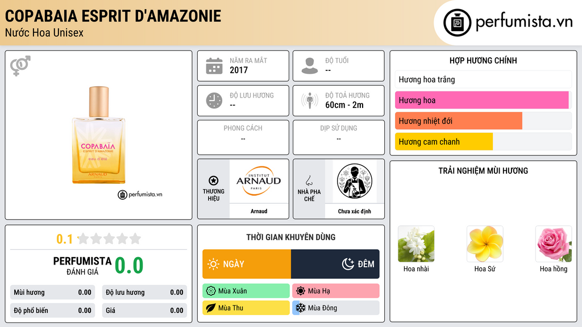Click the Hương hoa pink bar
Screen dimensions: 582x327
point(482,100)
